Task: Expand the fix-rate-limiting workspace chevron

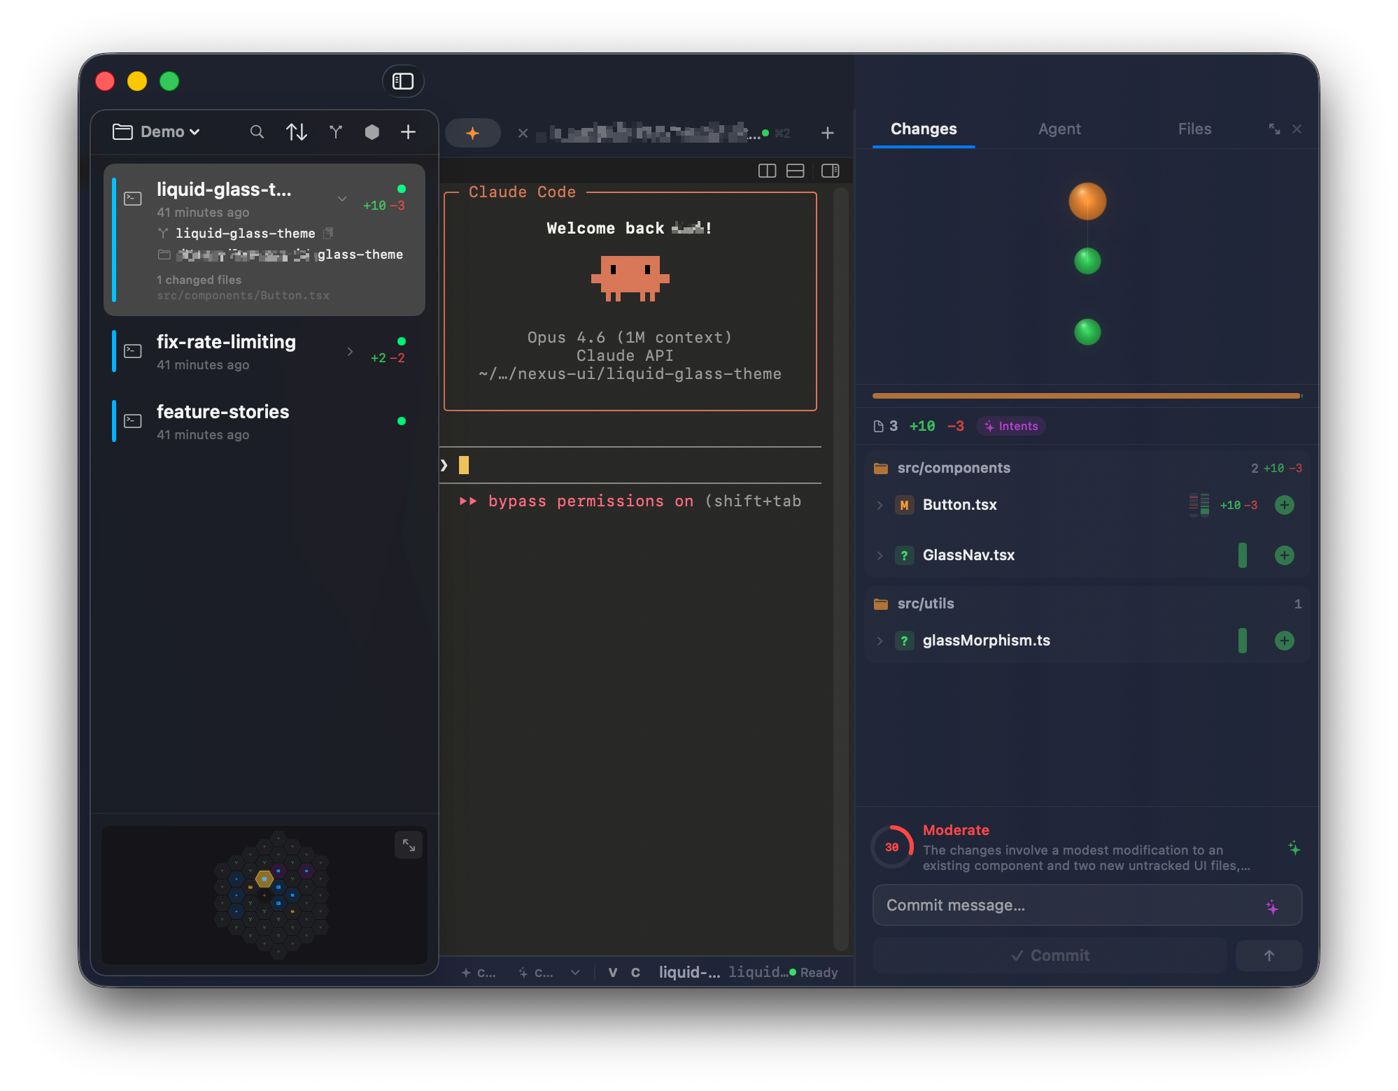Action: [350, 351]
